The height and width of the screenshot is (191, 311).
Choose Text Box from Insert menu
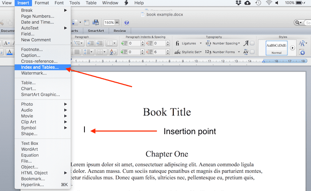pyautogui.click(x=43, y=143)
